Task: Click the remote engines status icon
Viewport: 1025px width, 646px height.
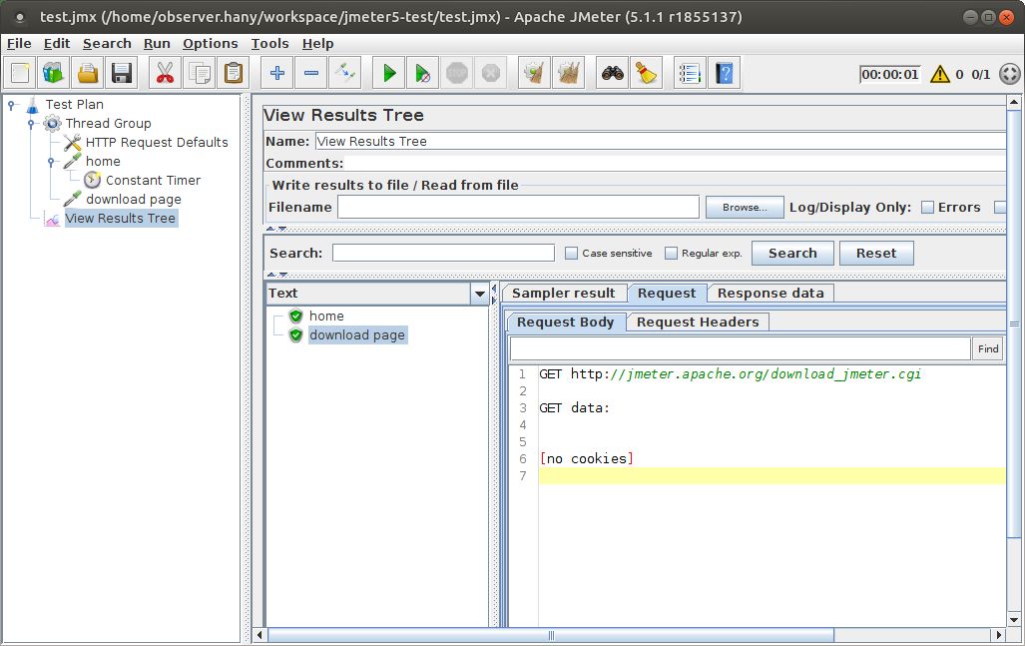Action: 1010,74
